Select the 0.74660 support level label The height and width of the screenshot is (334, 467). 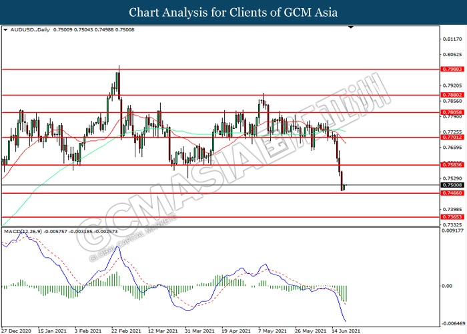pyautogui.click(x=452, y=193)
